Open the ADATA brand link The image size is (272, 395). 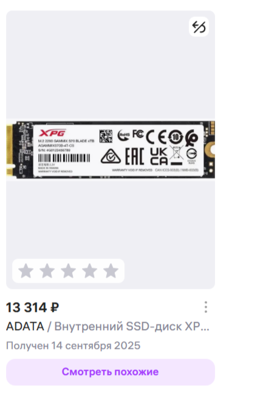tap(25, 326)
